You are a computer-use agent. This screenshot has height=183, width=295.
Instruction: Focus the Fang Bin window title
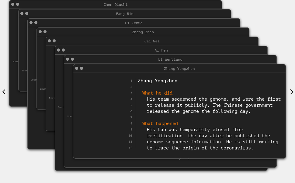pos(124,14)
